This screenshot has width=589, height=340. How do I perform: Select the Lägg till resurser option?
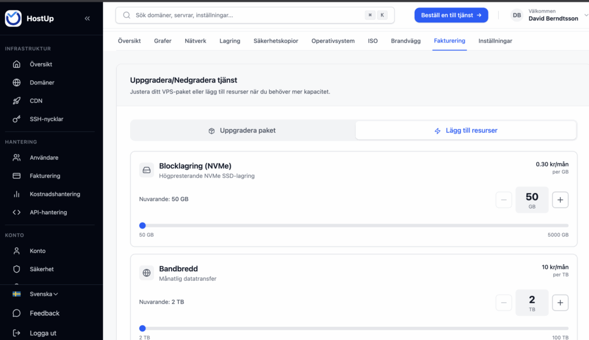click(x=465, y=130)
